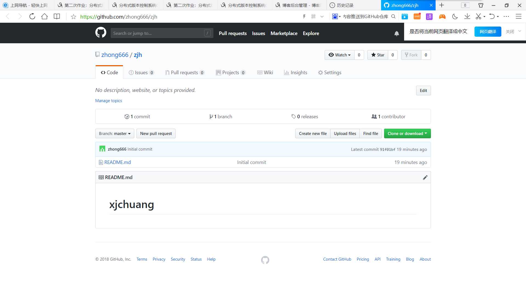Dismiss translation bar with 关闭
Image resolution: width=526 pixels, height=282 pixels.
[x=510, y=31]
